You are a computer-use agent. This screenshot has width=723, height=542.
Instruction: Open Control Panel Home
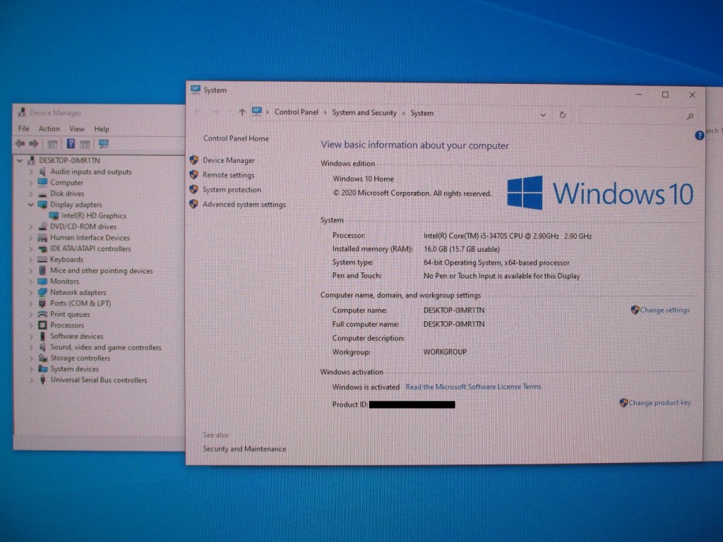pyautogui.click(x=236, y=138)
